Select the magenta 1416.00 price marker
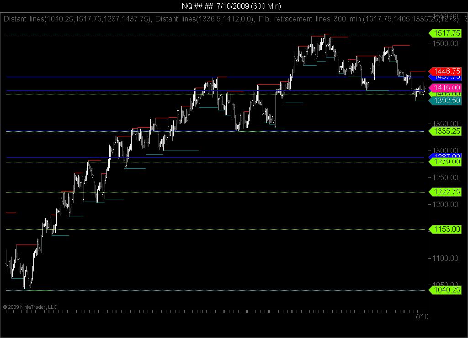Viewport: 468px width, 338px height. point(445,88)
